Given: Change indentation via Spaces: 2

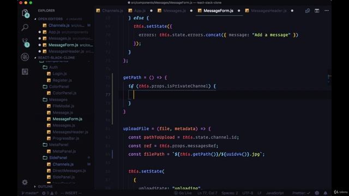Looking at the screenshot, I should pos(230,193).
